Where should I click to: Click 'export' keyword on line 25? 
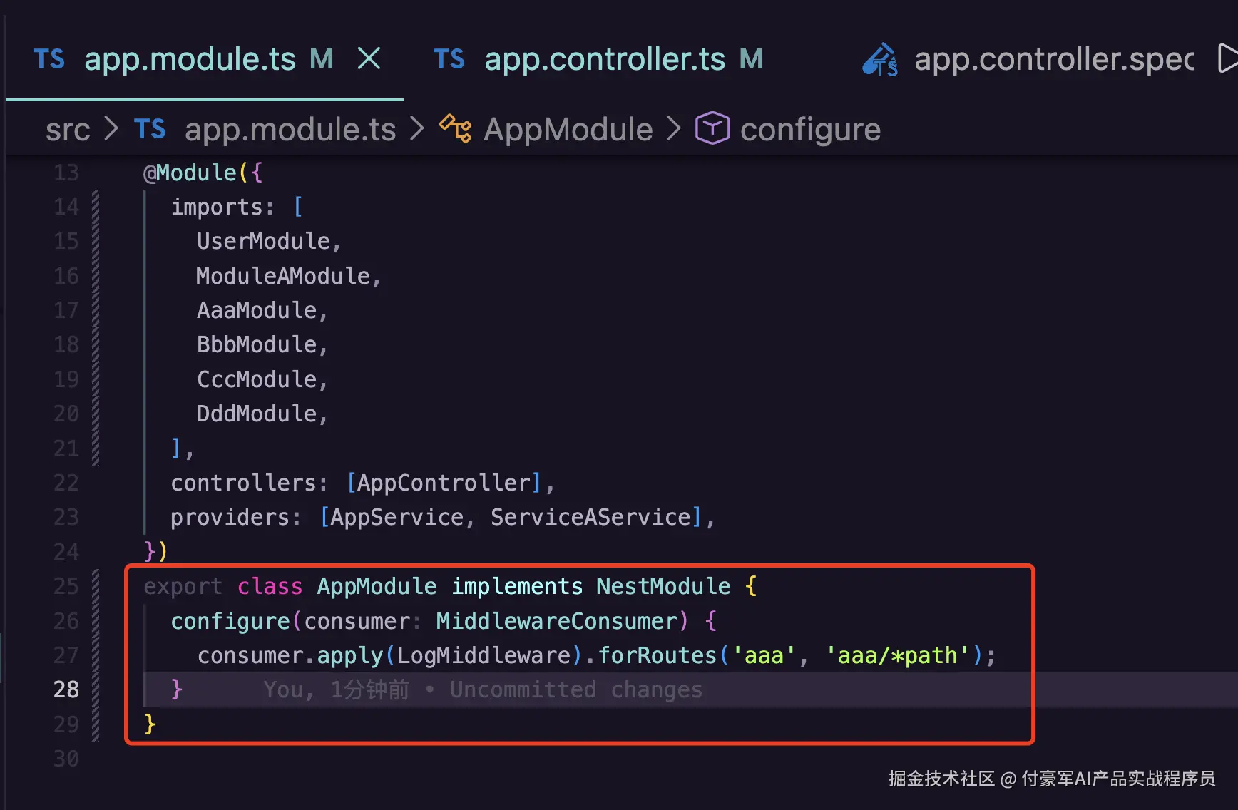183,586
